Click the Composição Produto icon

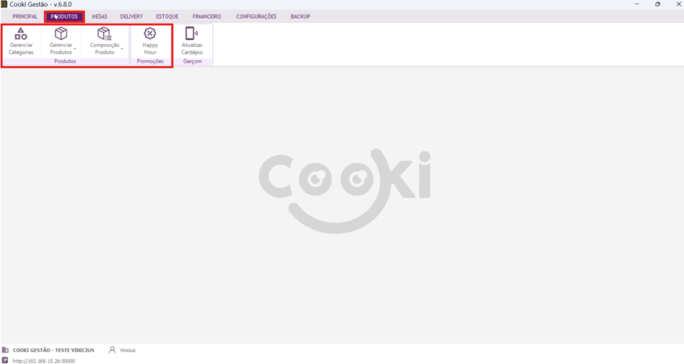(x=104, y=33)
